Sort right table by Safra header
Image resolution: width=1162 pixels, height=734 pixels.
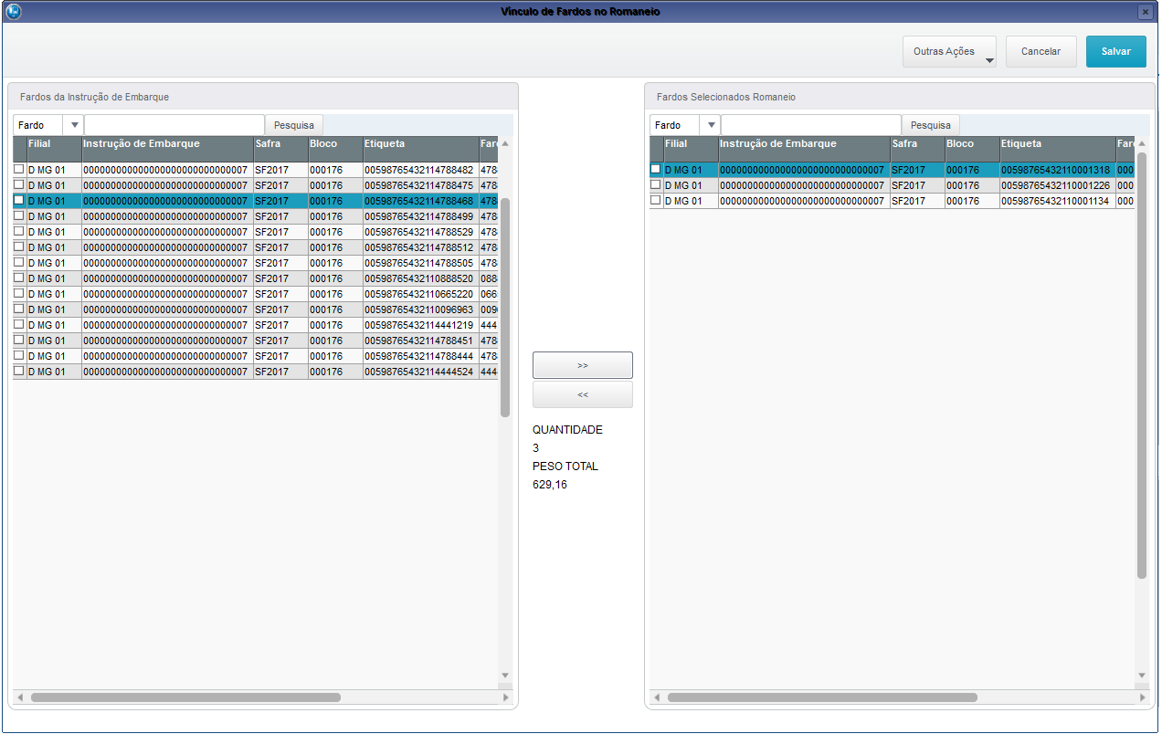click(x=917, y=149)
